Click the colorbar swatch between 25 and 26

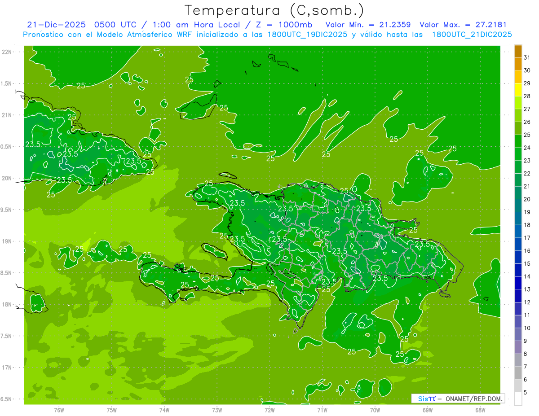point(518,128)
